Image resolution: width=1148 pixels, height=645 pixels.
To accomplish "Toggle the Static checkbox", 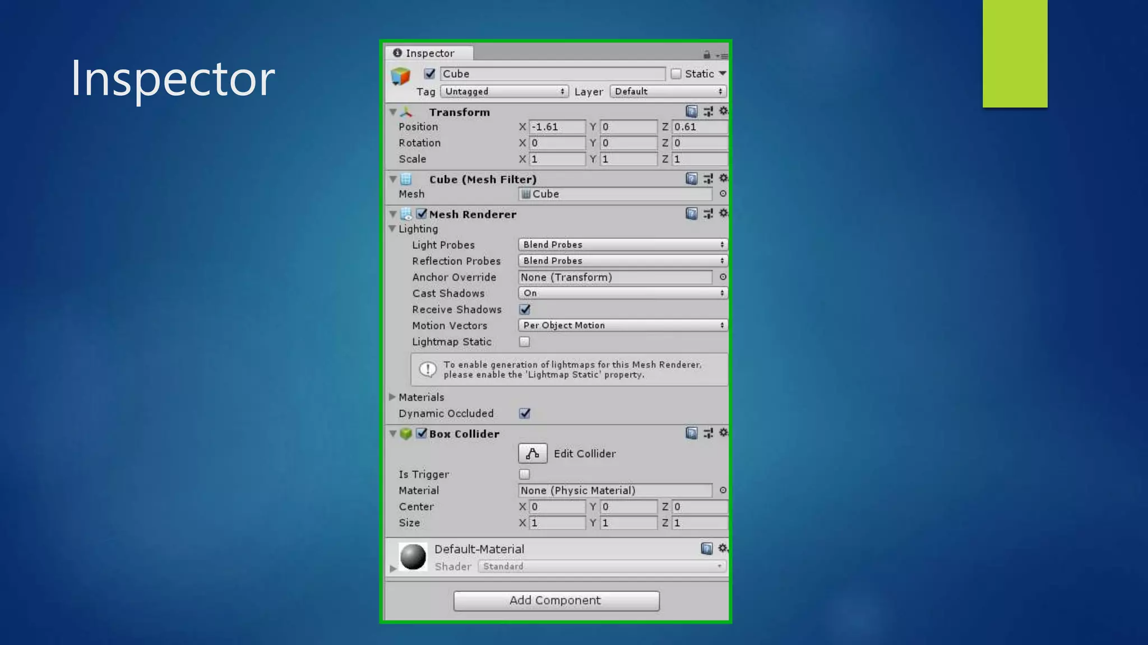I will (676, 73).
